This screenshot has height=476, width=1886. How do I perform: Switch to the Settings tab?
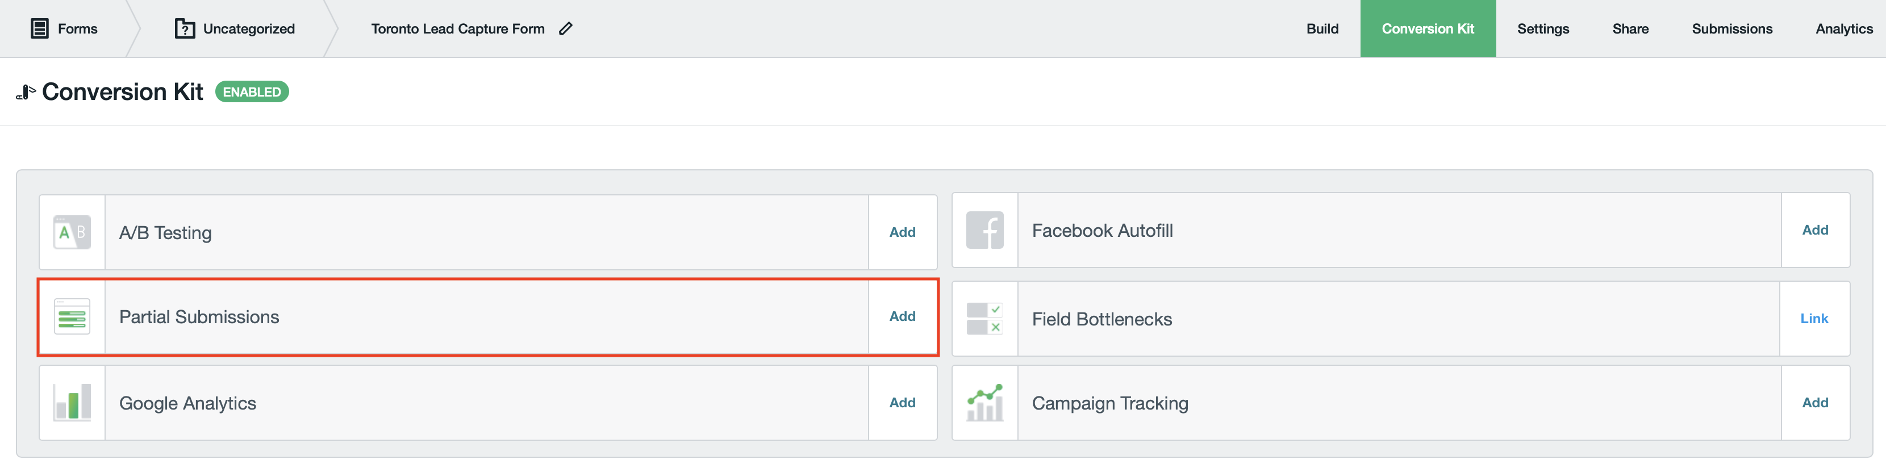coord(1543,28)
